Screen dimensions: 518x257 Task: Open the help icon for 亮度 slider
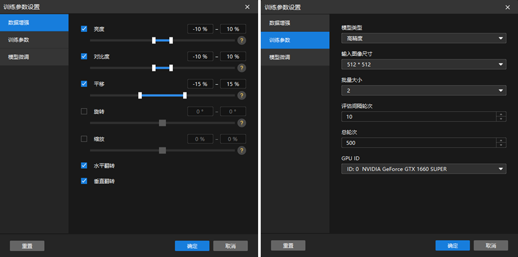point(242,40)
